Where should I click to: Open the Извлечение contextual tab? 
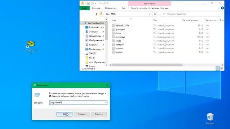[149, 4]
